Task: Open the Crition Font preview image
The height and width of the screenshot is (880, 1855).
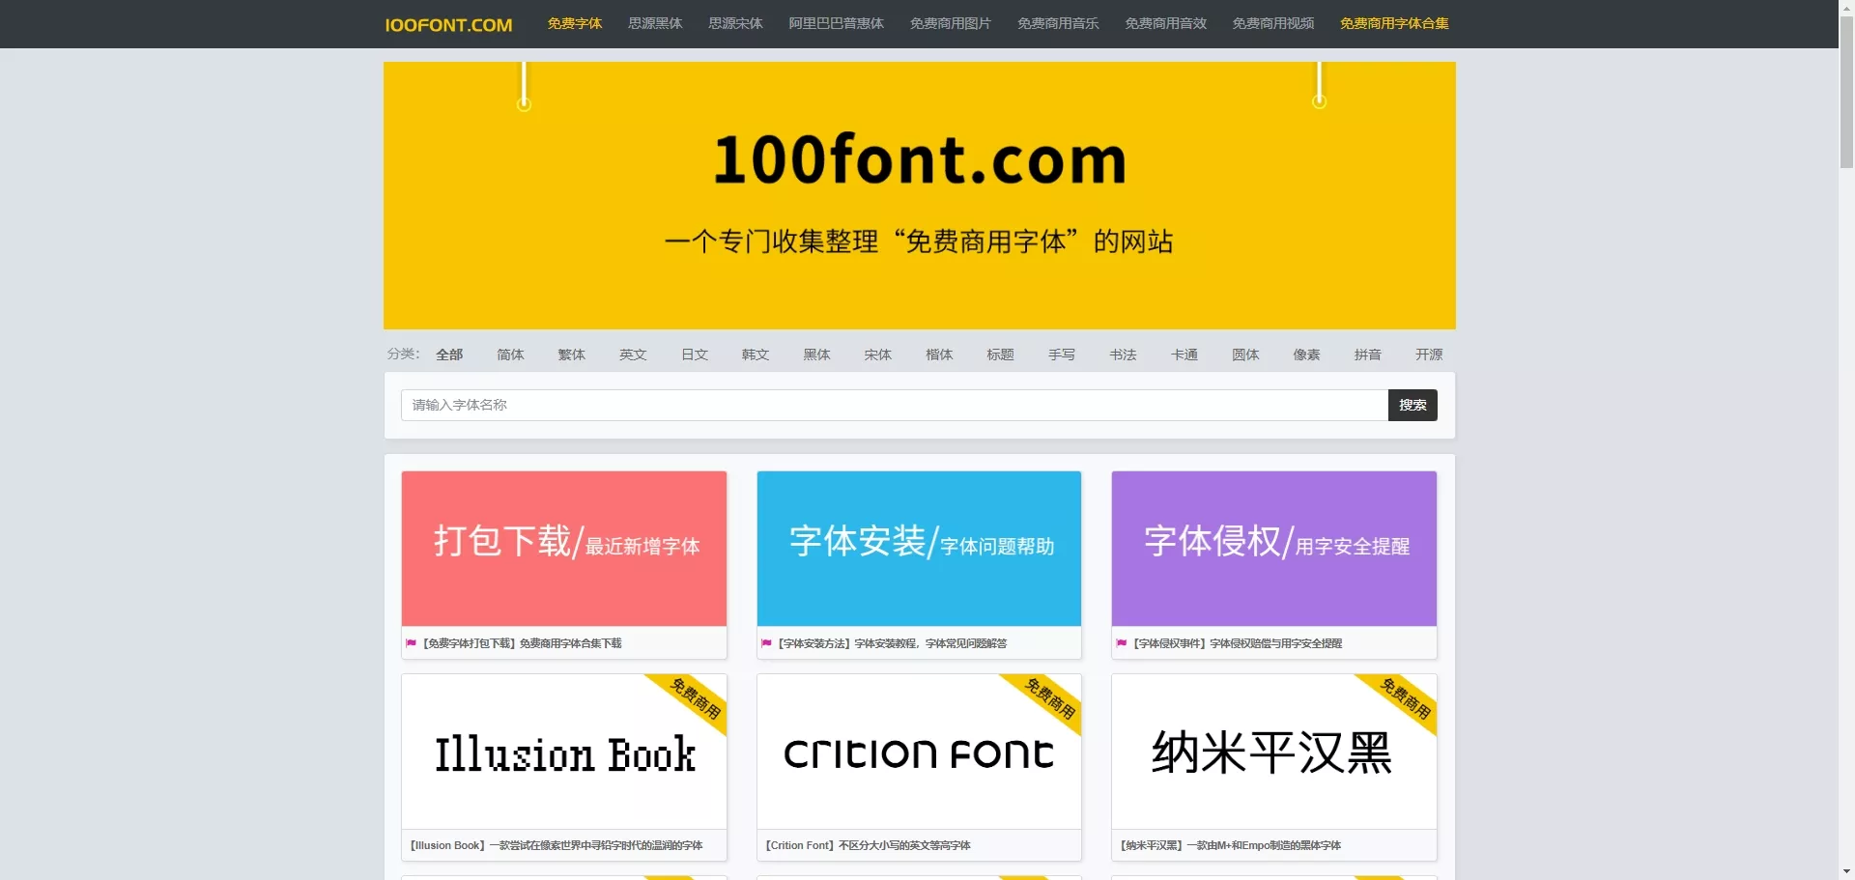Action: click(x=919, y=752)
